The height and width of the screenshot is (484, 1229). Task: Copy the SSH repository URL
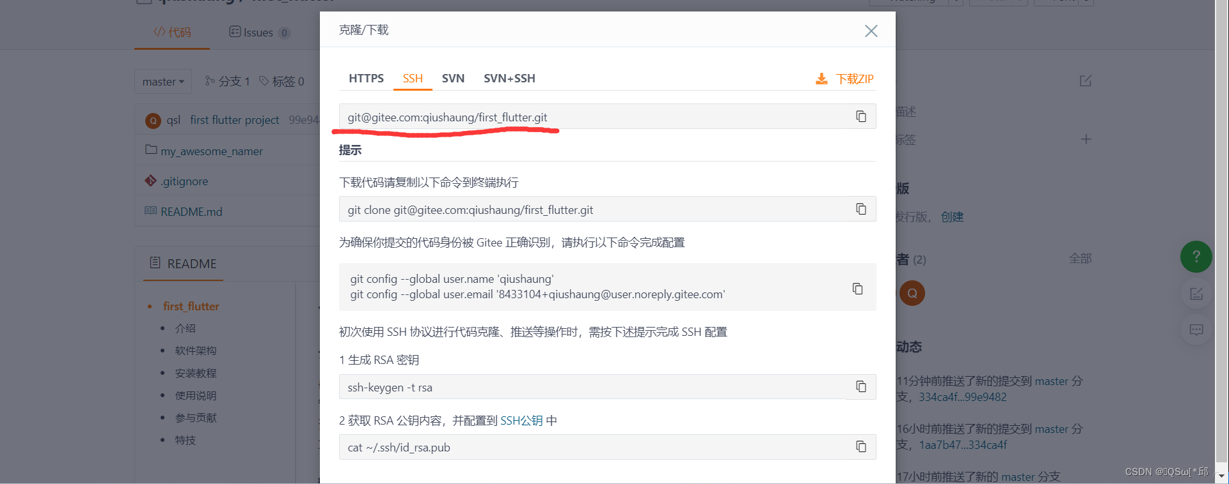[861, 116]
